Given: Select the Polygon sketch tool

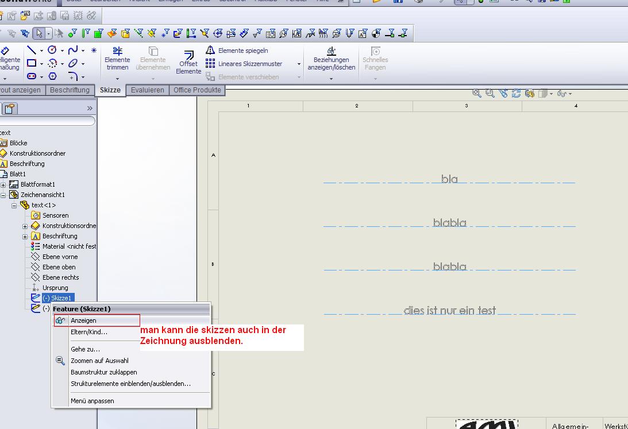Looking at the screenshot, I should 52,76.
